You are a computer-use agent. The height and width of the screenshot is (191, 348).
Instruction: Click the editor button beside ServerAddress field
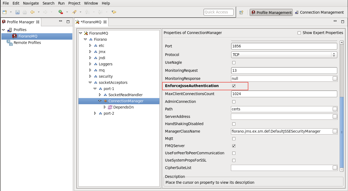[335, 117]
